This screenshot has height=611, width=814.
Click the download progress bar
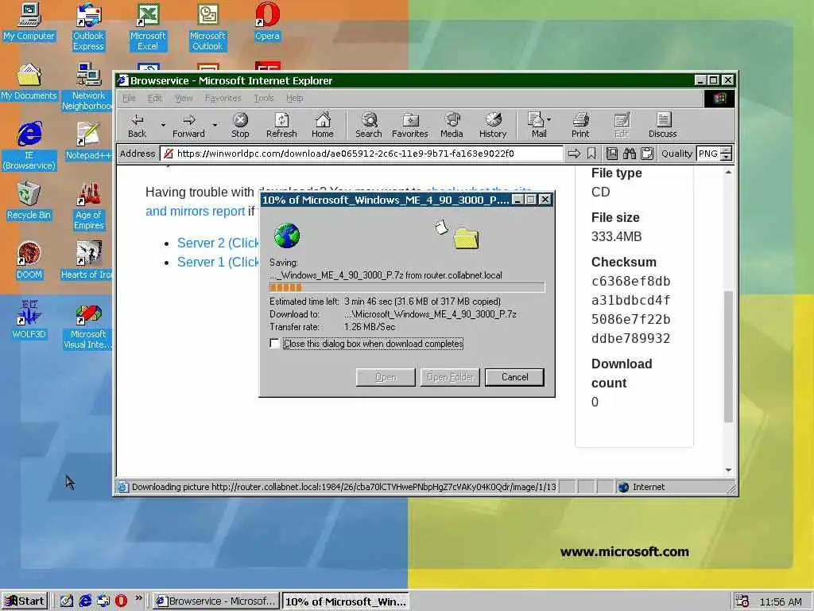407,287
